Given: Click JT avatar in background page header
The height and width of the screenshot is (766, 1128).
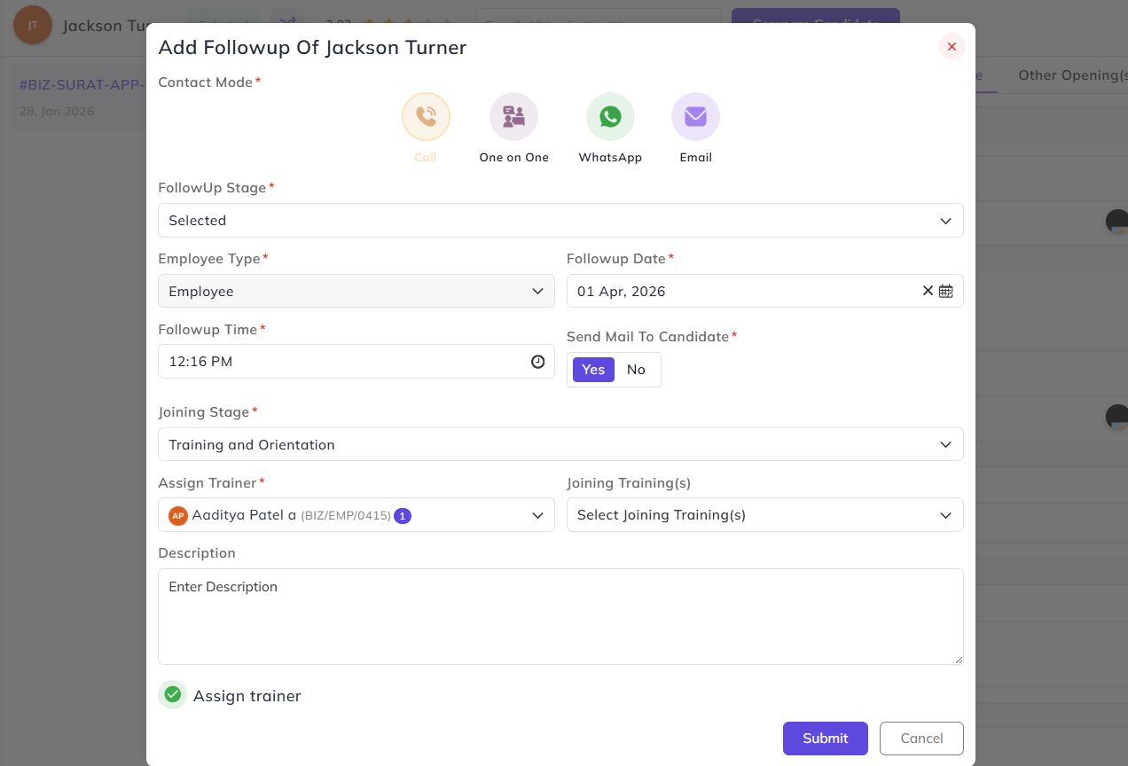Looking at the screenshot, I should pyautogui.click(x=33, y=25).
